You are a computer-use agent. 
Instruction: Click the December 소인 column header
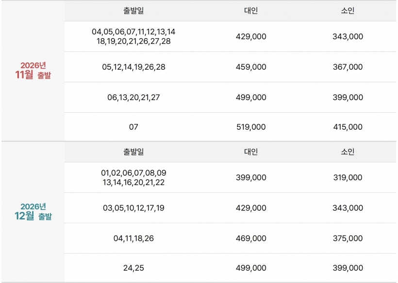348,152
